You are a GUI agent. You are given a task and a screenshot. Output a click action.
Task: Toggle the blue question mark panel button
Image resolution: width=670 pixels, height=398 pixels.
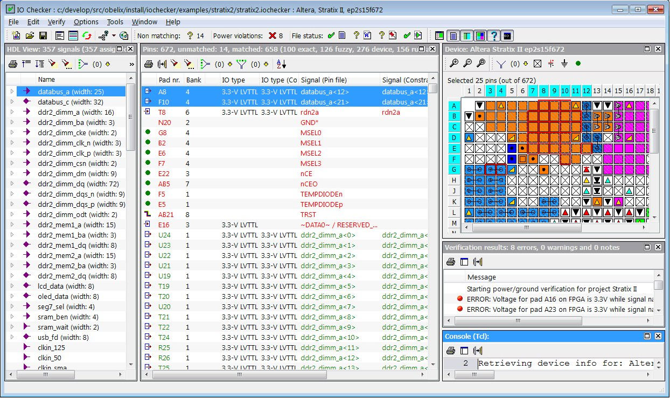[493, 36]
